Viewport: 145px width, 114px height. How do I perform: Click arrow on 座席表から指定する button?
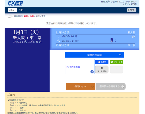123,87
